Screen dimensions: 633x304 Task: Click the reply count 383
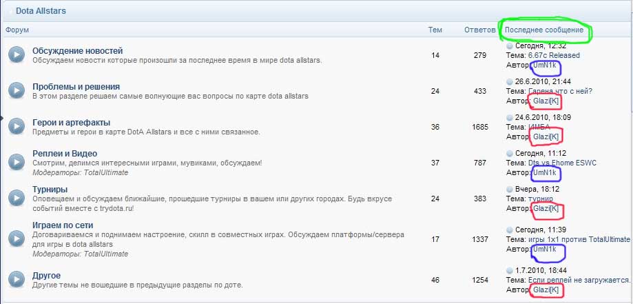(480, 199)
